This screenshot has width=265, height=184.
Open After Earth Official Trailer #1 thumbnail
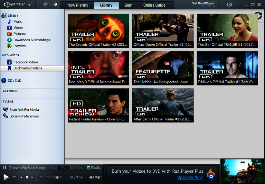[163, 106]
